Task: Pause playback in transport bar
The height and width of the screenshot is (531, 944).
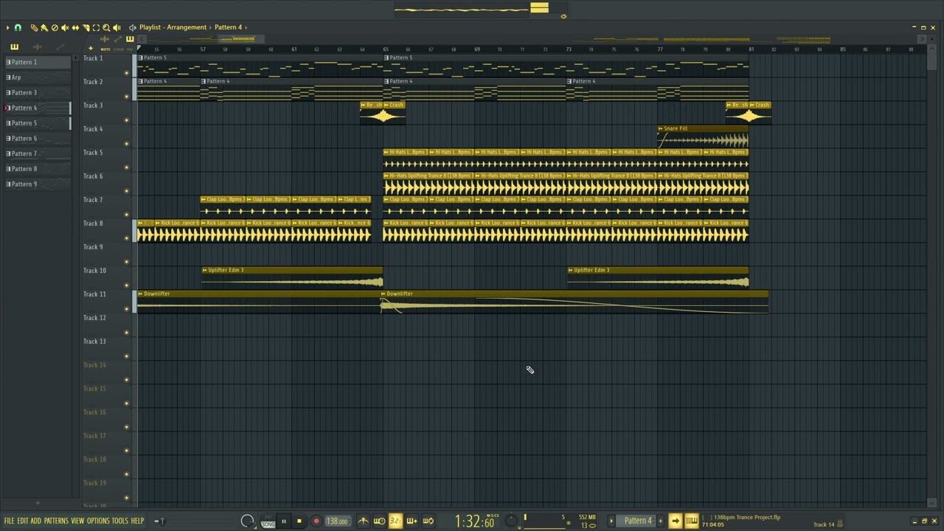Action: pos(283,521)
